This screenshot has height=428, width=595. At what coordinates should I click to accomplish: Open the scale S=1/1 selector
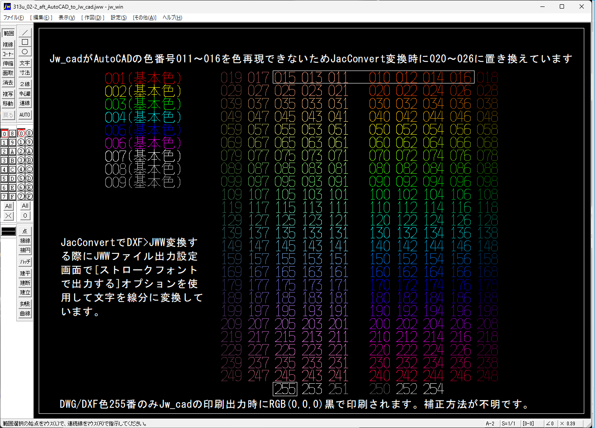[x=509, y=424]
